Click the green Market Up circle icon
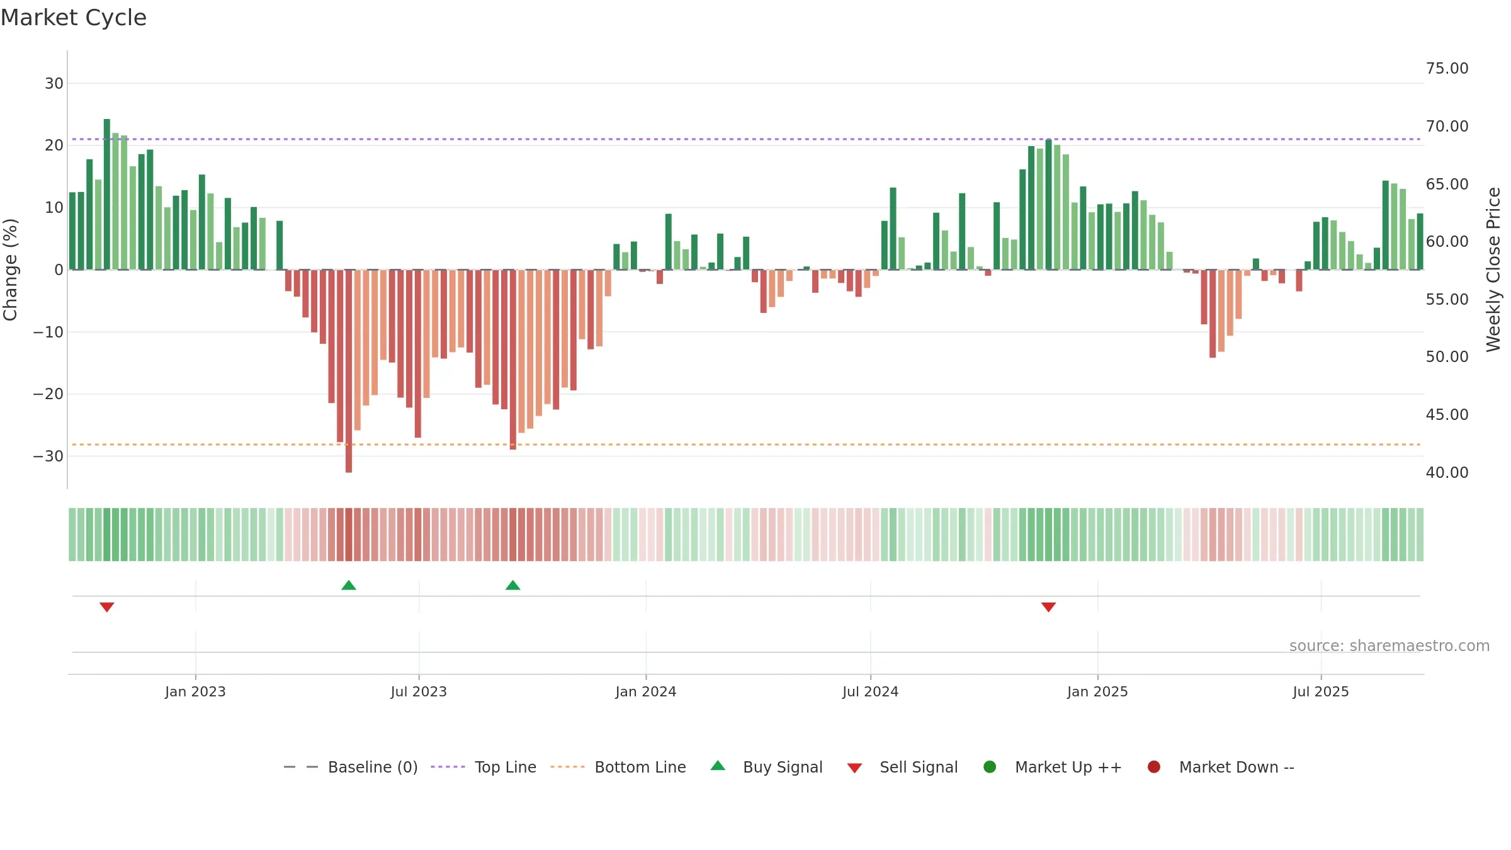1511x850 pixels. (990, 767)
